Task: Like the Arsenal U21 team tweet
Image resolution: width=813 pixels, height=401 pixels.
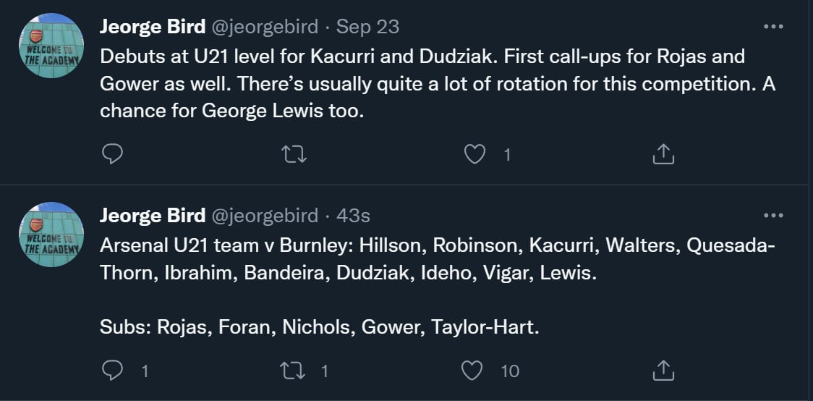Action: 472,371
